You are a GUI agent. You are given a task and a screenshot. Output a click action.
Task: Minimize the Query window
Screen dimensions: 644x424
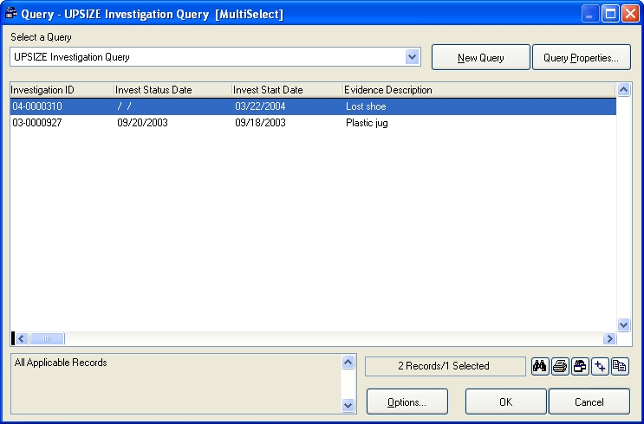click(x=589, y=14)
